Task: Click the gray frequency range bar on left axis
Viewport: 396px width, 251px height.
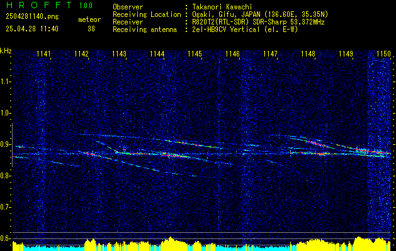Action: (x=12, y=145)
